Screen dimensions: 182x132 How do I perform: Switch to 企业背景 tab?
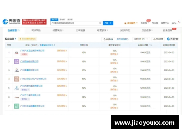13,30
